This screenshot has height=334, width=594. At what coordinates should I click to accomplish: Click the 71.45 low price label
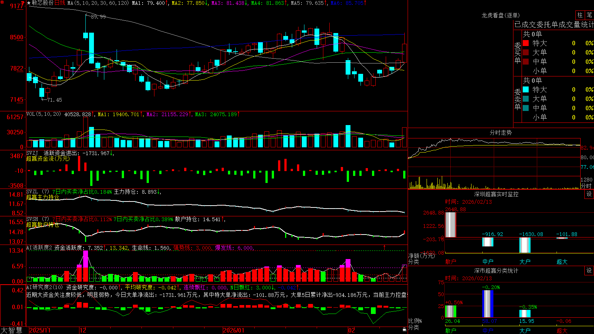55,100
